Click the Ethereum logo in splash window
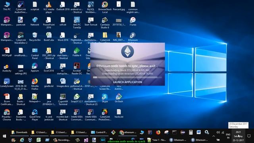 [127, 52]
